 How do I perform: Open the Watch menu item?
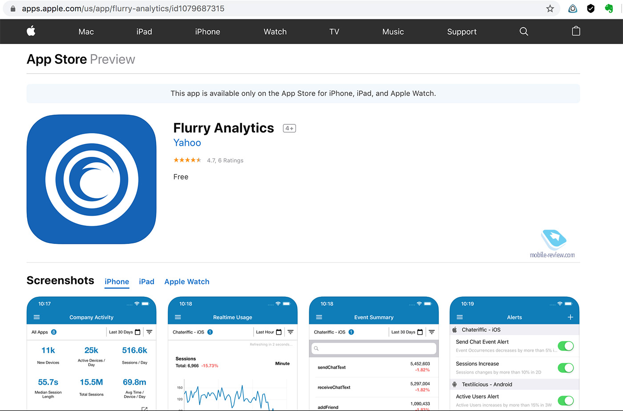(x=275, y=32)
